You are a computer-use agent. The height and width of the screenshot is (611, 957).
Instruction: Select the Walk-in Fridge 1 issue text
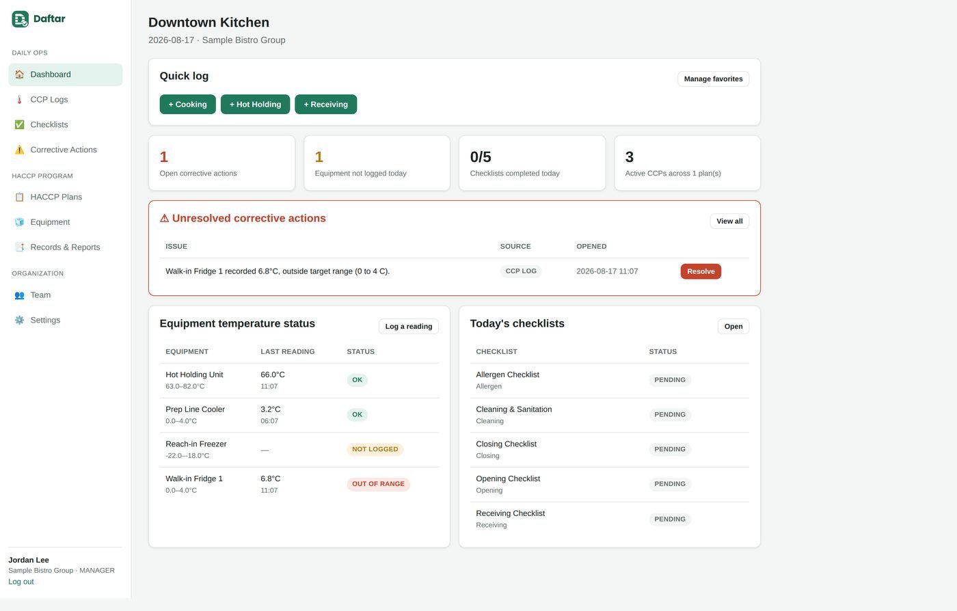coord(278,271)
